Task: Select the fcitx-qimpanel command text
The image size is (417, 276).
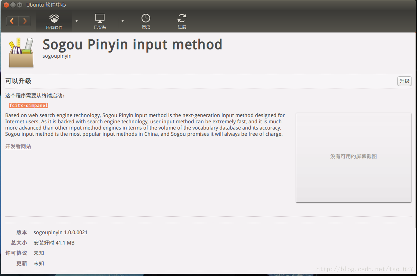Action: click(x=29, y=105)
